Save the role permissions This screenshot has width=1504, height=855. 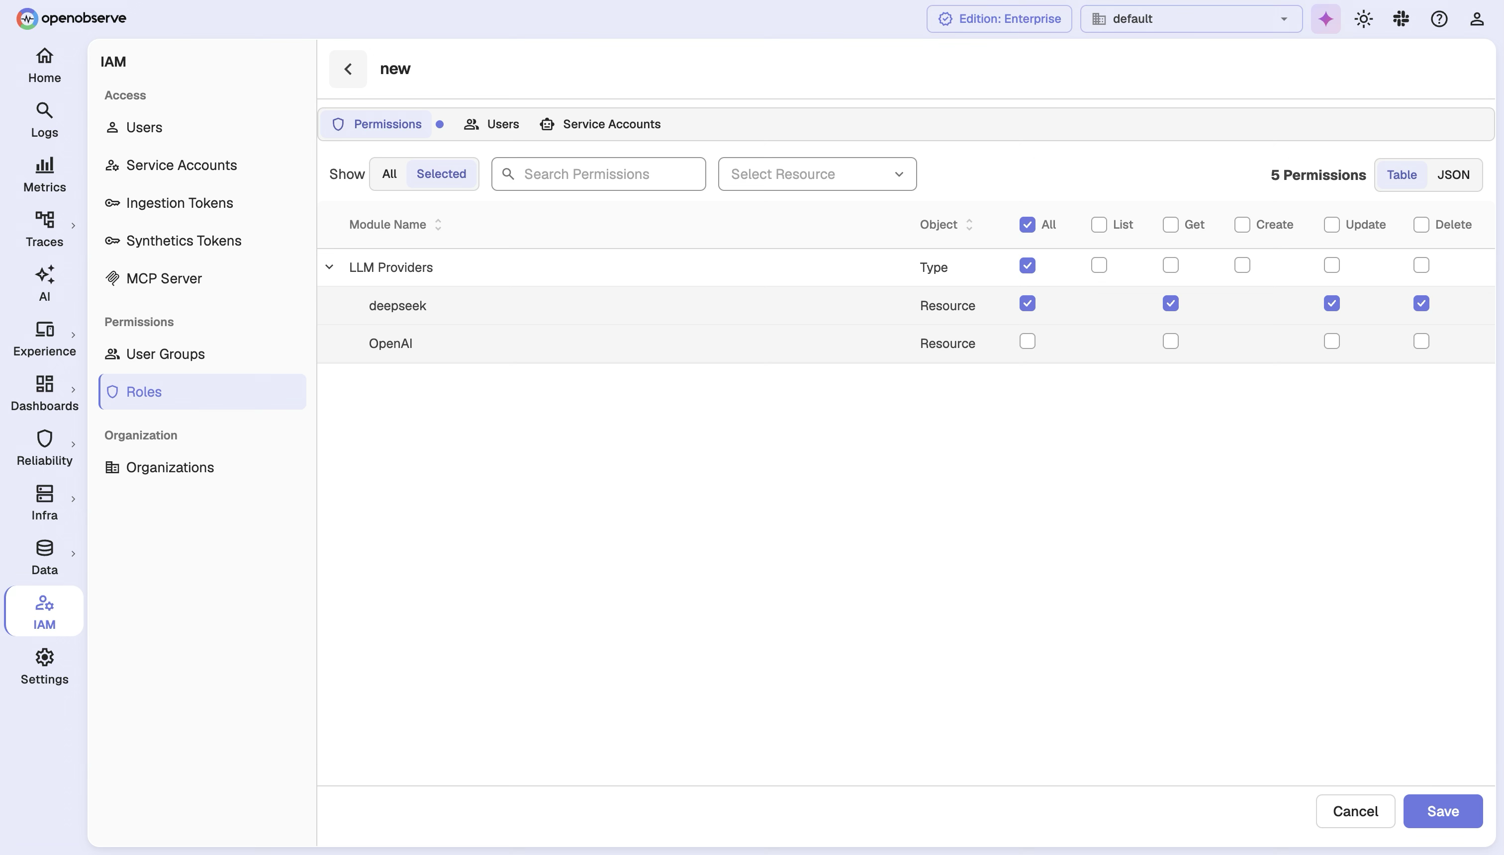tap(1443, 811)
